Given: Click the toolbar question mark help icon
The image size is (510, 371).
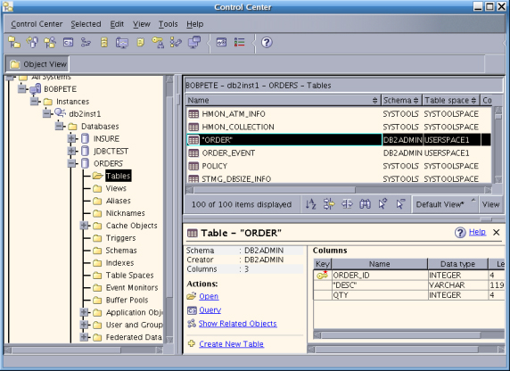Looking at the screenshot, I should click(x=267, y=42).
